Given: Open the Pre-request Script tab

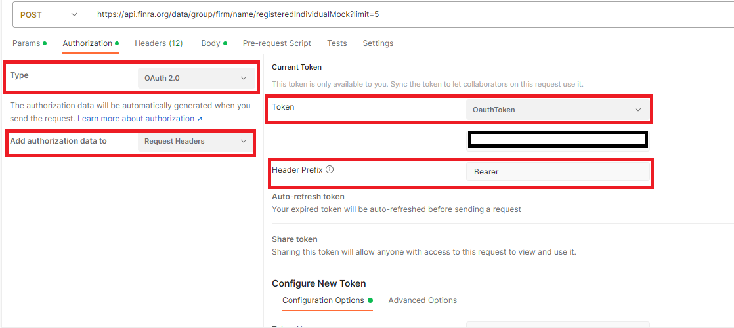Looking at the screenshot, I should 276,43.
